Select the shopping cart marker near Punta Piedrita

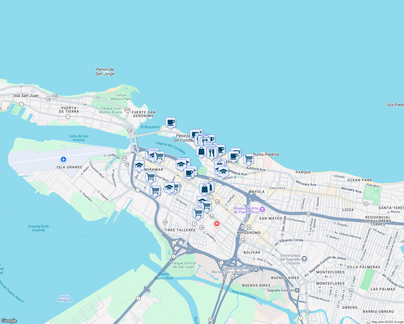248,159
